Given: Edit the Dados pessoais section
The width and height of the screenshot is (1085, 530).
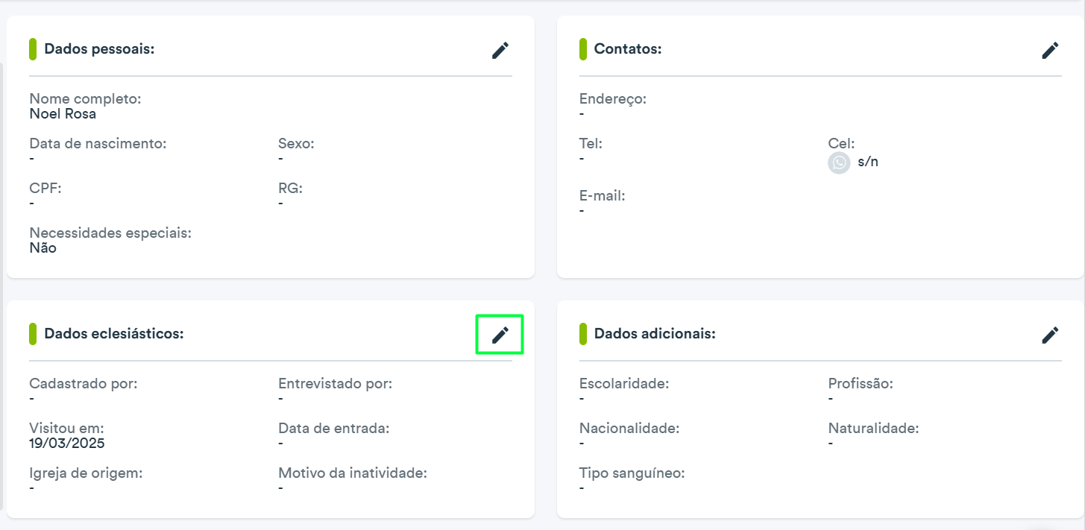Looking at the screenshot, I should [500, 50].
